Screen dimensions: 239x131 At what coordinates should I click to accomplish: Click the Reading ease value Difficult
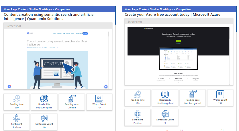pyautogui.click(x=72, y=108)
